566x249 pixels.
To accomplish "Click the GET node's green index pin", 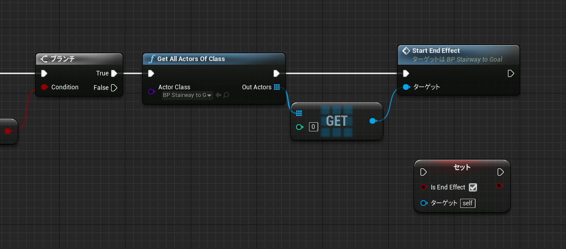I will coord(299,127).
